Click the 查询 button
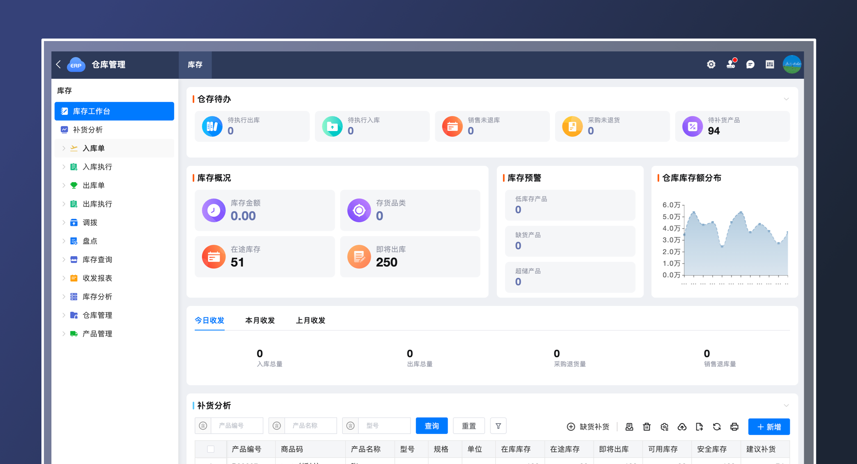 tap(431, 425)
